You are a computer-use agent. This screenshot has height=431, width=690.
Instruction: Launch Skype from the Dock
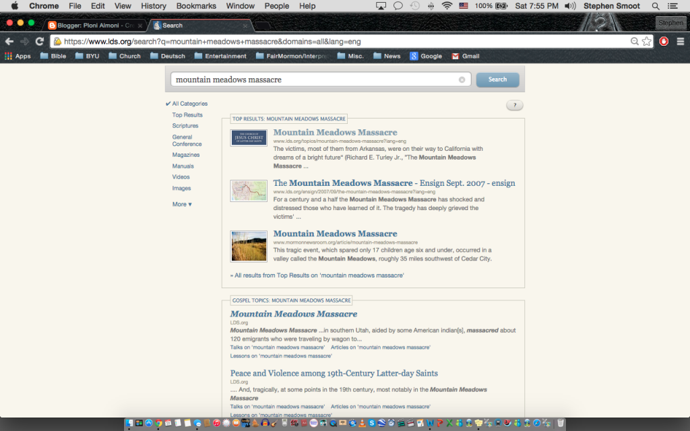[372, 423]
